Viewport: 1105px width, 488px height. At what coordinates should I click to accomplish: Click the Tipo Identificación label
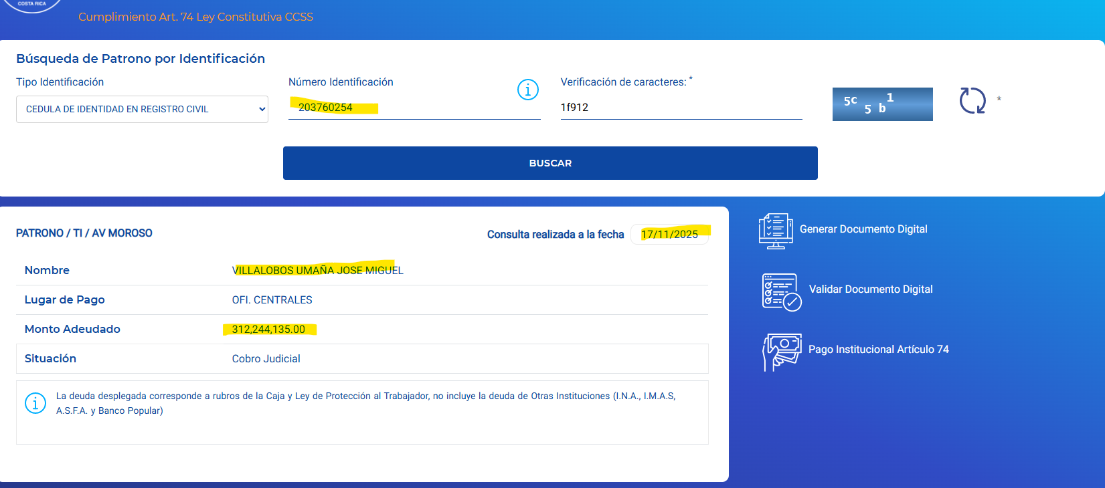[x=60, y=82]
